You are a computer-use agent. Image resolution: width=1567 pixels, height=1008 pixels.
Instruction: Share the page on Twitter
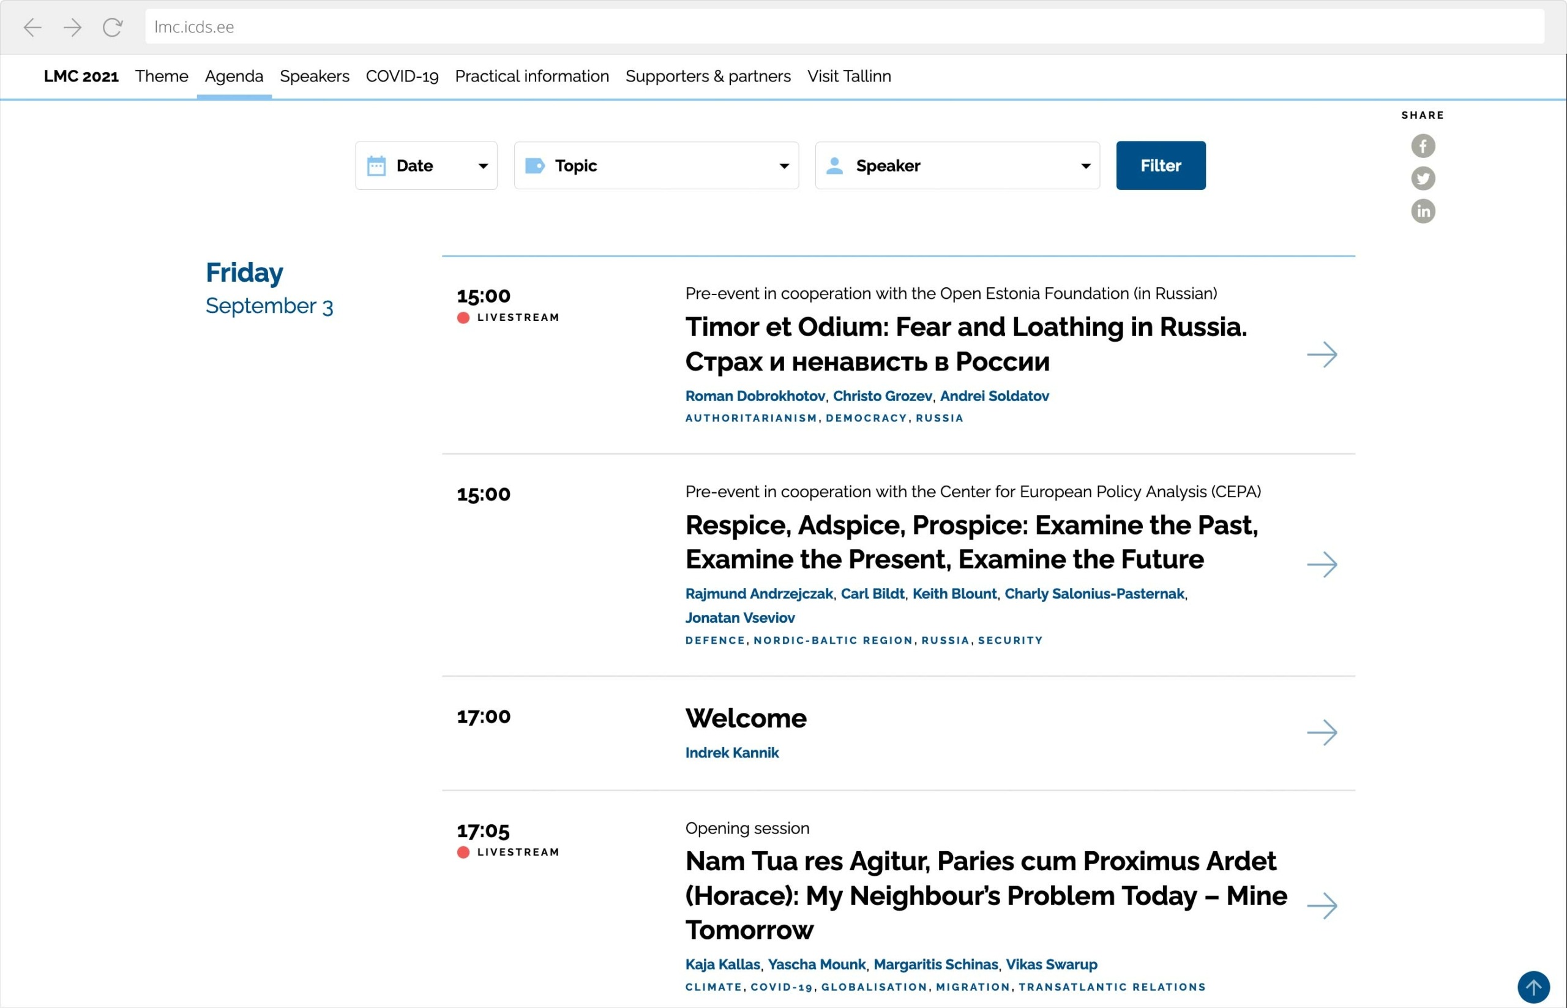(x=1423, y=179)
